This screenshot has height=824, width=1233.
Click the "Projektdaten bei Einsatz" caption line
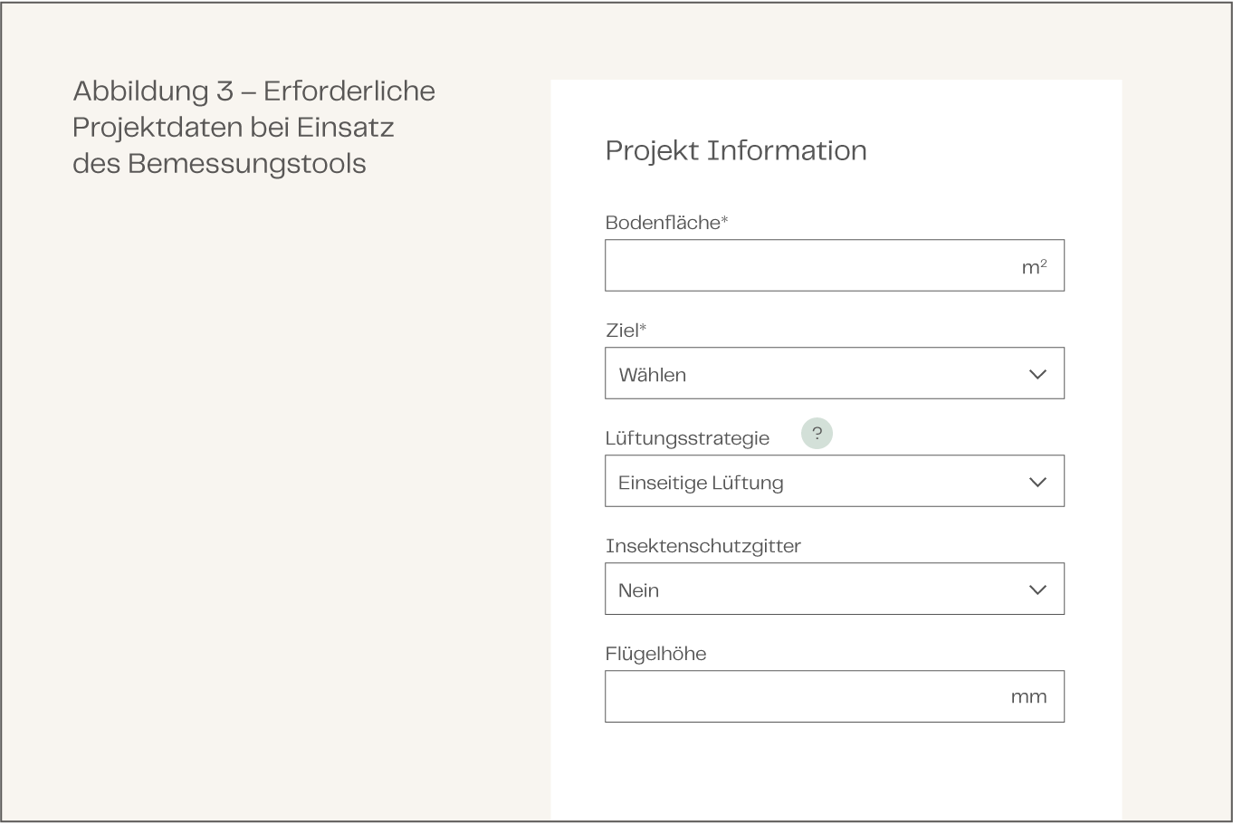click(x=234, y=128)
